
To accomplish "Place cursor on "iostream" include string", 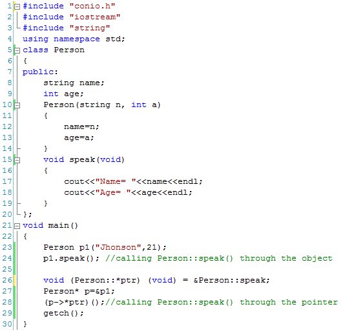I will click(x=95, y=17).
